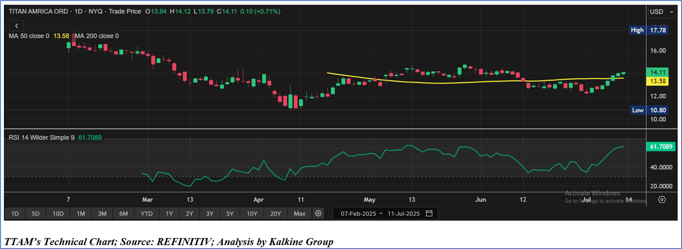The image size is (682, 249).
Task: Click the start date 07-Feb-2025 field
Action: click(x=358, y=213)
